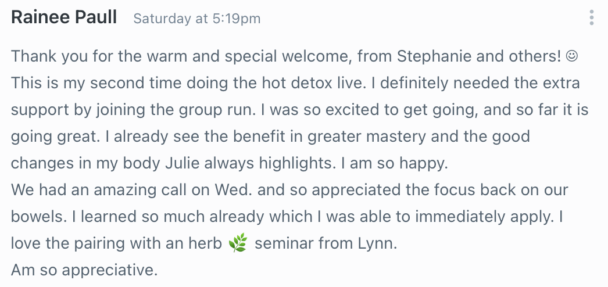Click the phrase 'I am so happy.'
The width and height of the screenshot is (608, 287).
pyautogui.click(x=395, y=163)
